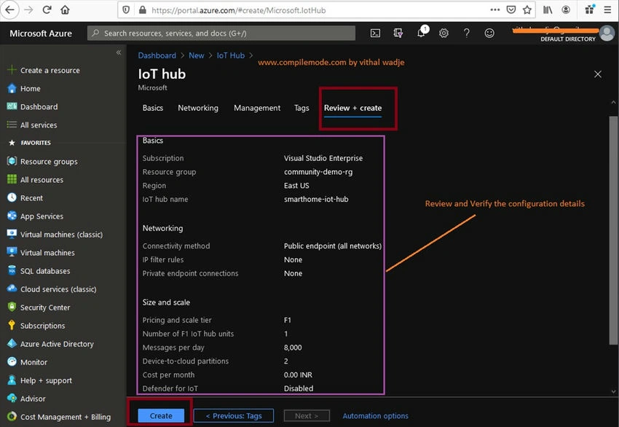Close the IoT hub blade
619x427 pixels.
click(x=598, y=74)
